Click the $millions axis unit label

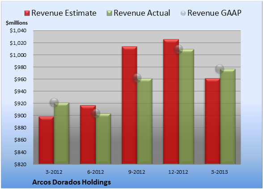[17, 23]
